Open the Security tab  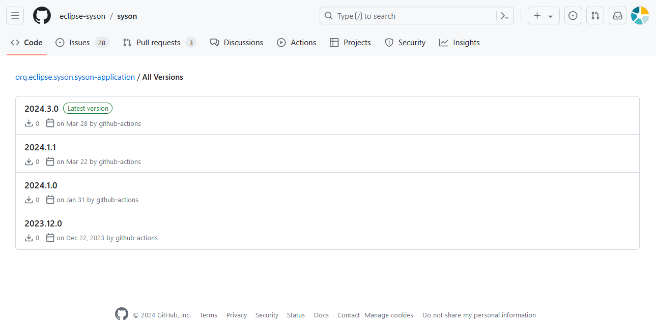point(405,43)
